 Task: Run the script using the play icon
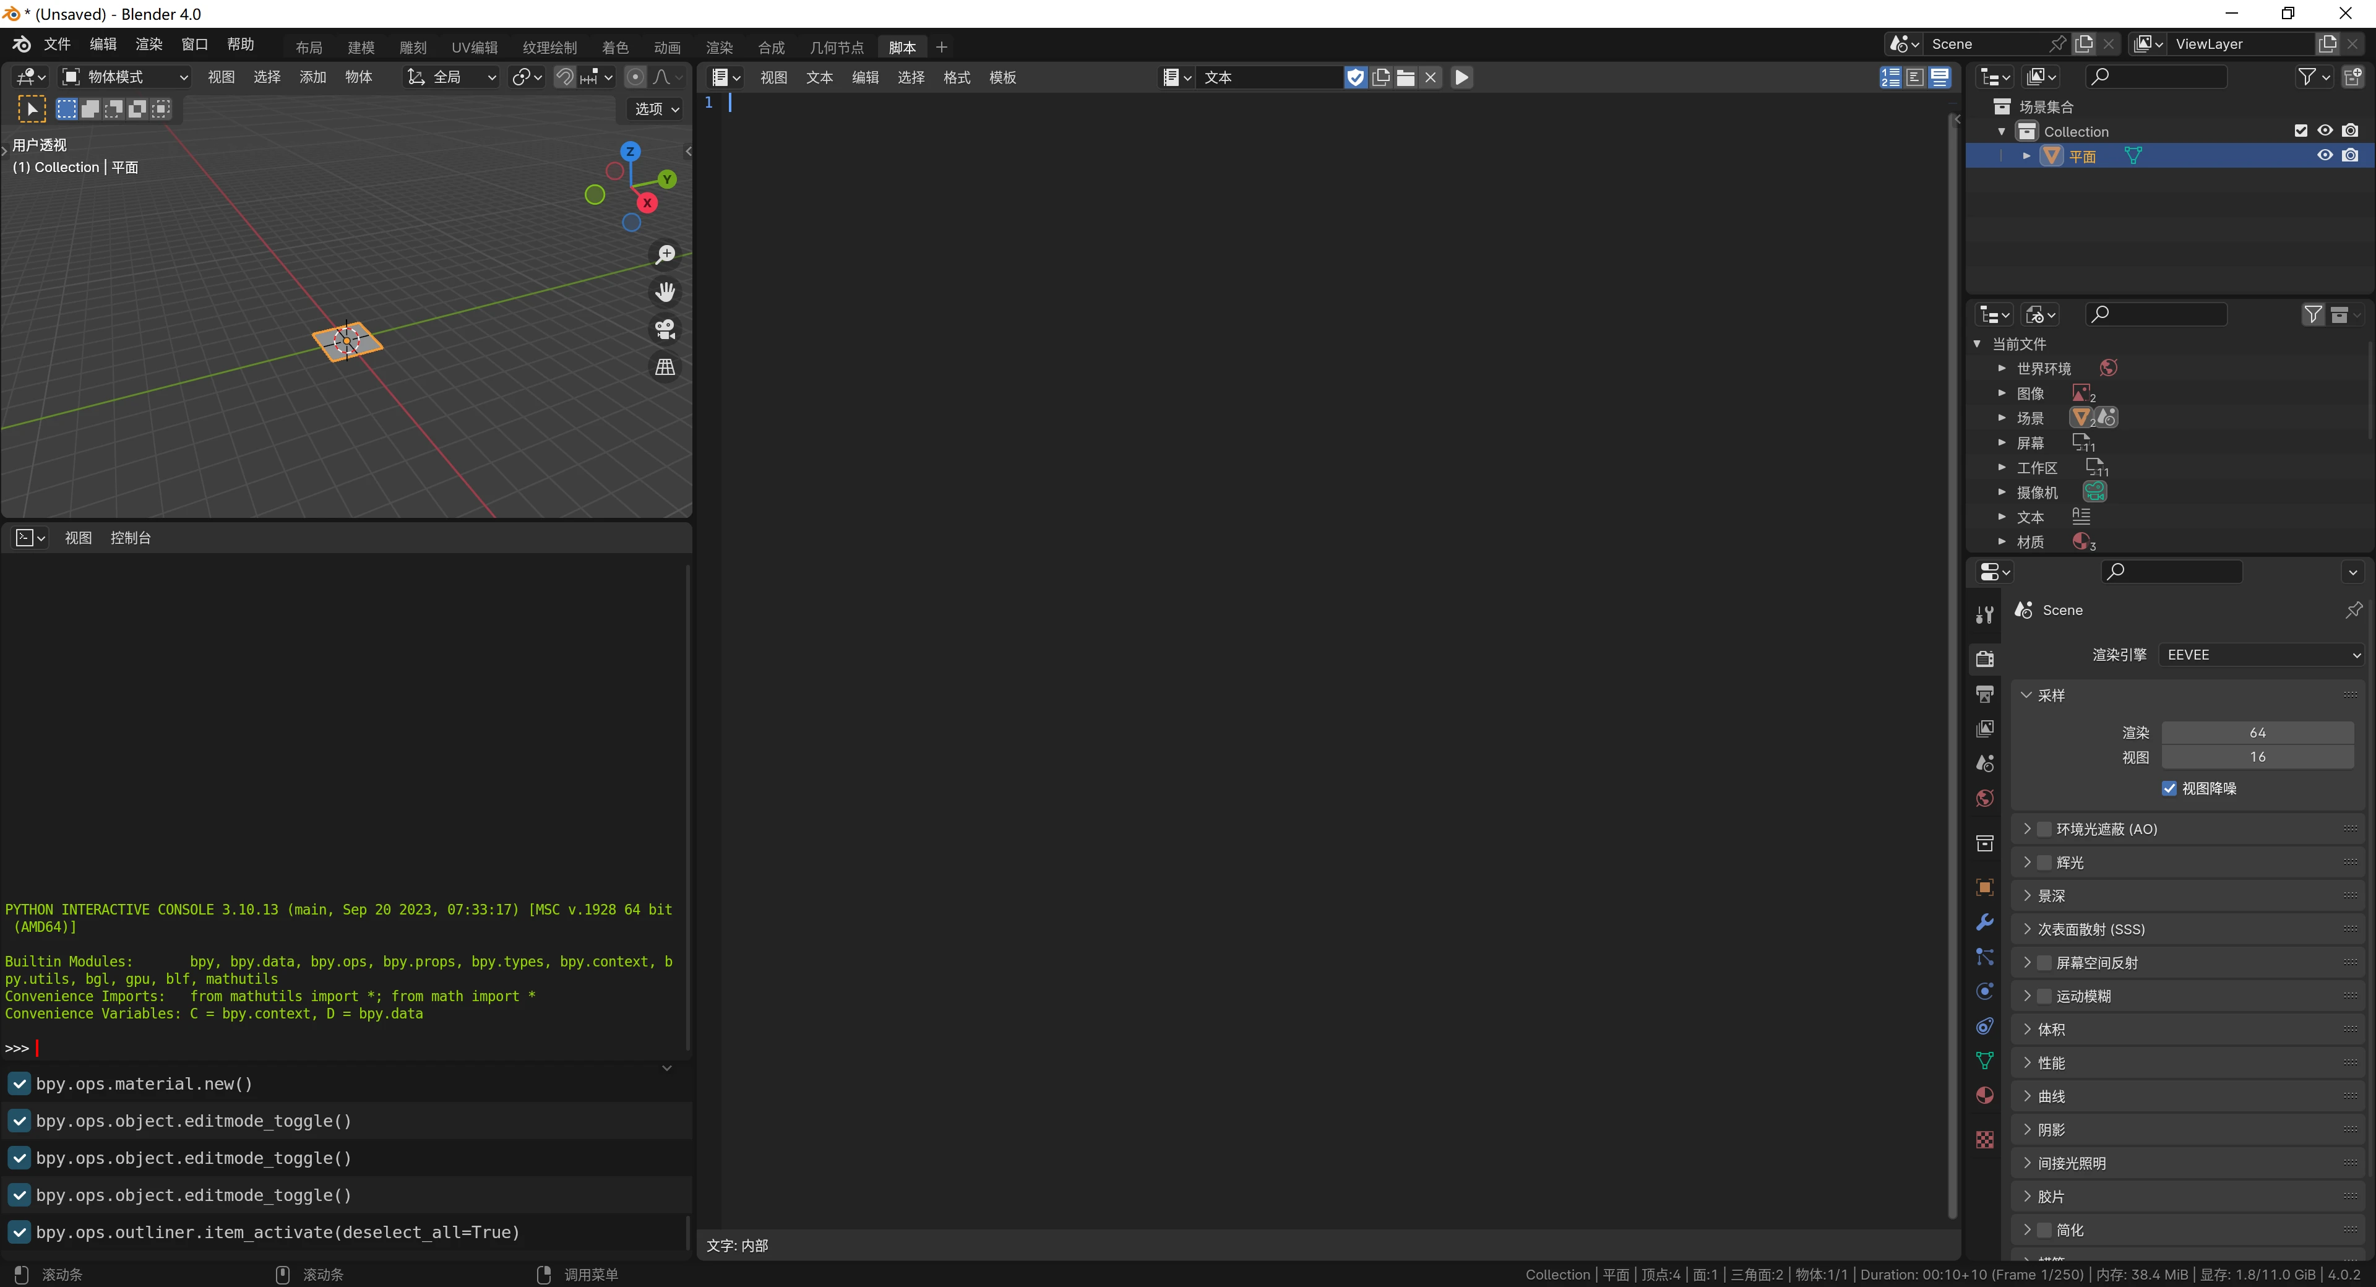pyautogui.click(x=1461, y=77)
